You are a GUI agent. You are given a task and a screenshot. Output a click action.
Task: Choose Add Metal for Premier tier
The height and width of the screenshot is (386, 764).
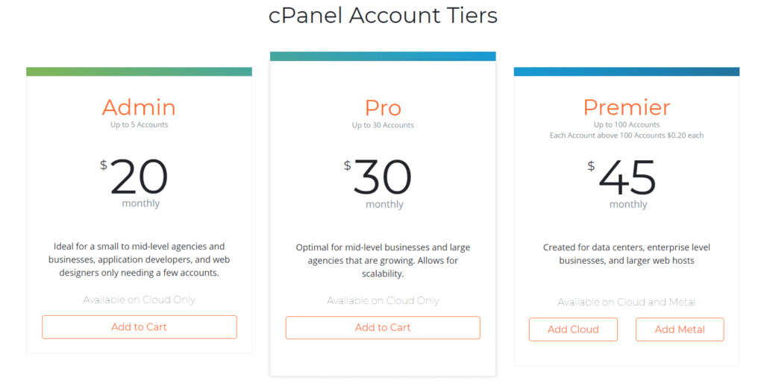[680, 329]
